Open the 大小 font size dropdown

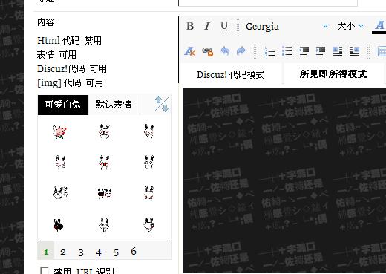(x=350, y=26)
